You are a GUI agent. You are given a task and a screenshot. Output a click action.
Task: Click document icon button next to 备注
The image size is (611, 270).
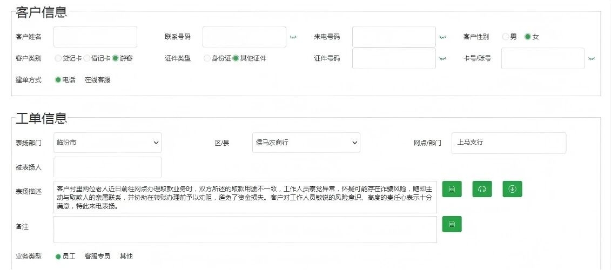tap(452, 224)
